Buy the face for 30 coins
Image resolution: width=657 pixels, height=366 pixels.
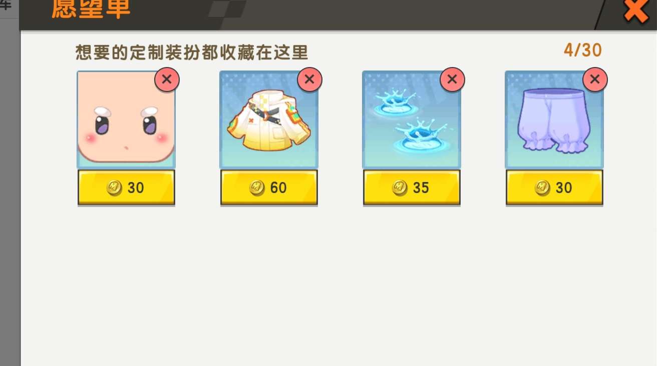point(126,187)
